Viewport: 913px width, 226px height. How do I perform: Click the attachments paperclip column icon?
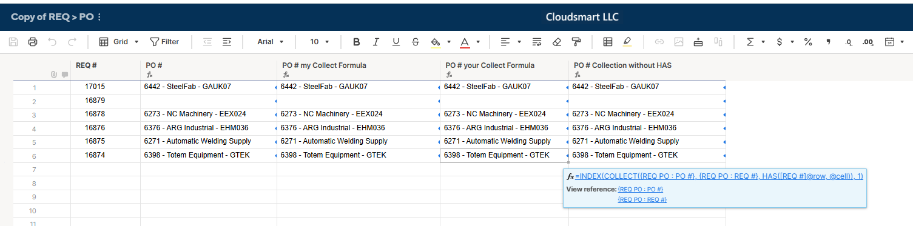54,75
